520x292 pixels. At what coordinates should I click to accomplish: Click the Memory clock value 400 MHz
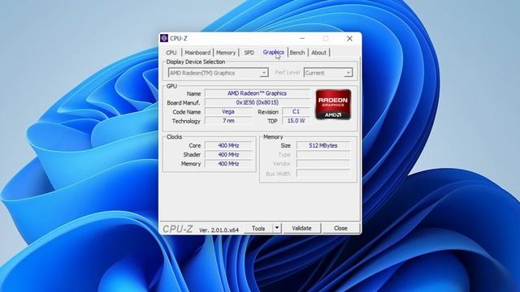228,164
